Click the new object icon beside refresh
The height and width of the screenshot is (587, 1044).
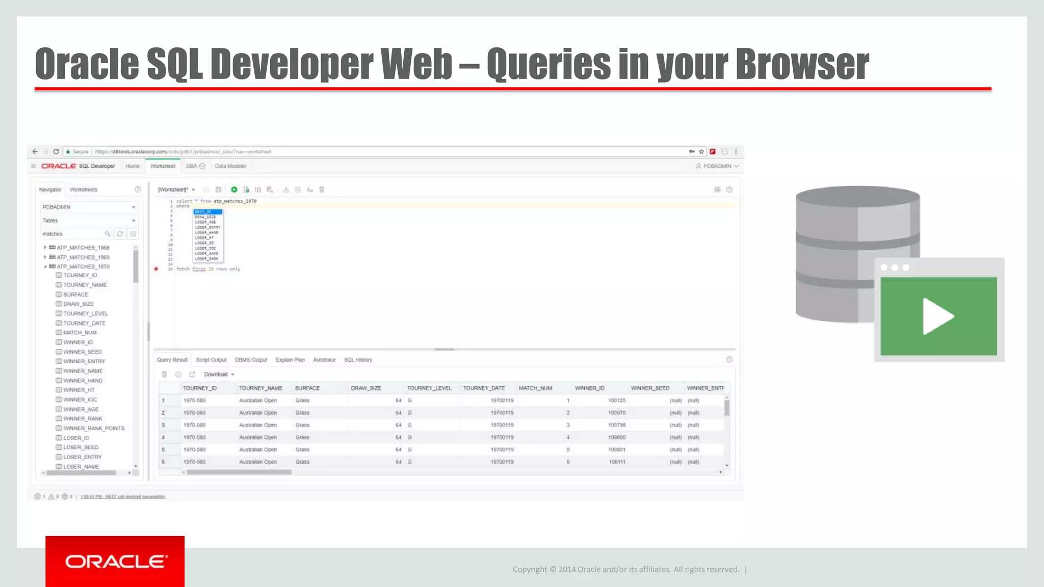click(x=133, y=234)
